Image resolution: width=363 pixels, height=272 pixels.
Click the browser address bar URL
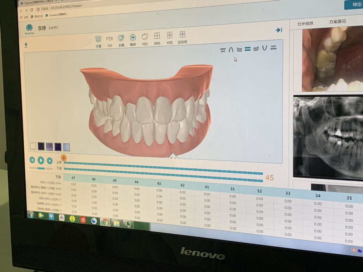66,7
